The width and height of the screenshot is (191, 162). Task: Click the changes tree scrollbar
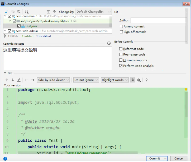point(111,21)
